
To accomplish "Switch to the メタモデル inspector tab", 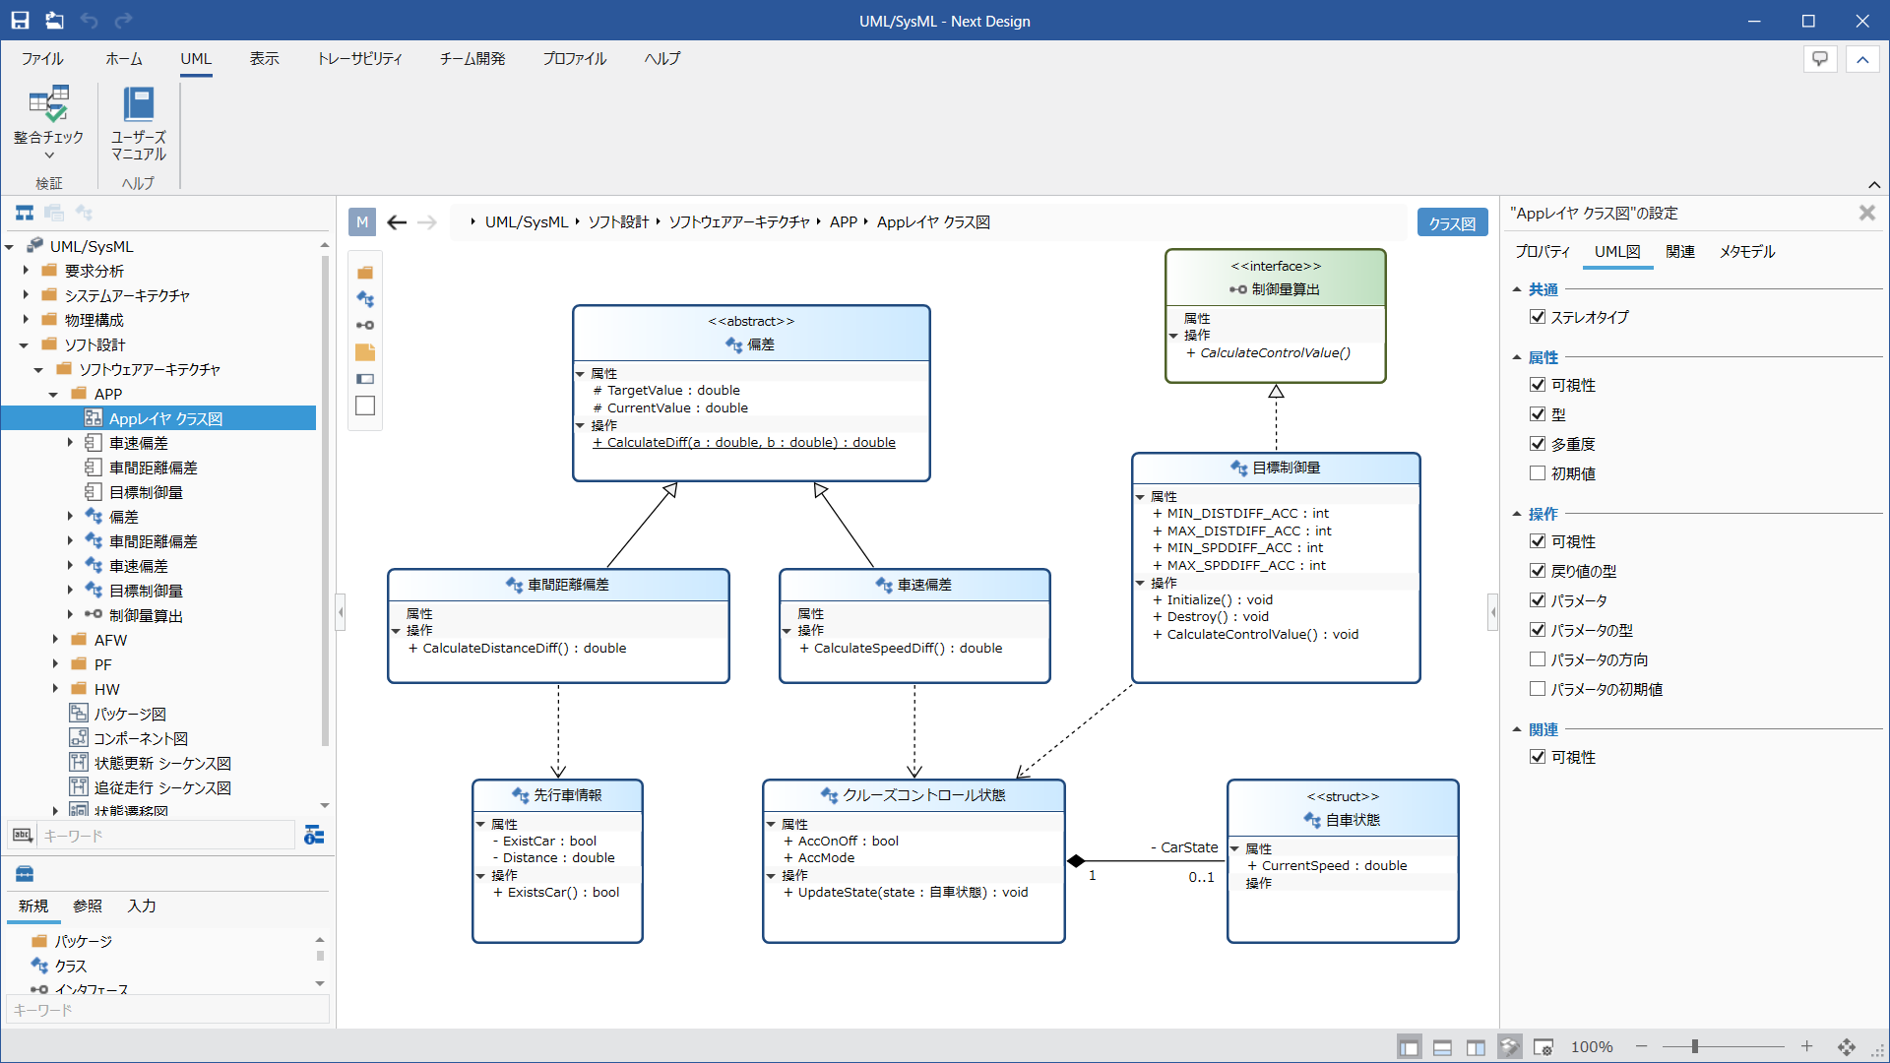I will tap(1747, 252).
